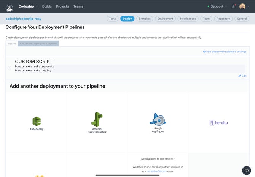This screenshot has width=255, height=177.
Task: Open the General settings tab
Action: coord(242,19)
